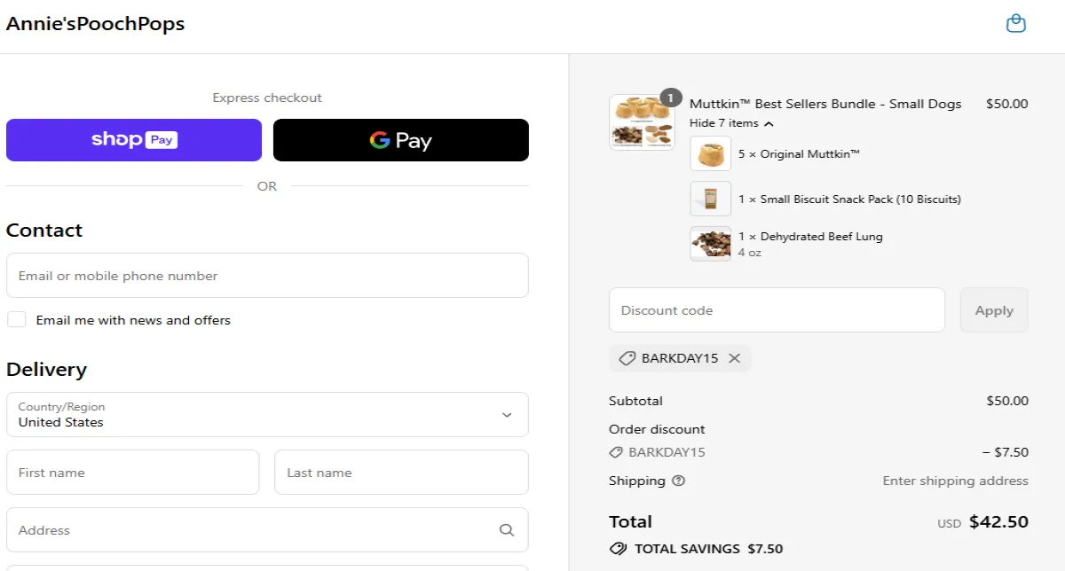Image resolution: width=1065 pixels, height=571 pixels.
Task: Click the Small Biscuit Snack Pack thumbnail
Action: tap(710, 199)
